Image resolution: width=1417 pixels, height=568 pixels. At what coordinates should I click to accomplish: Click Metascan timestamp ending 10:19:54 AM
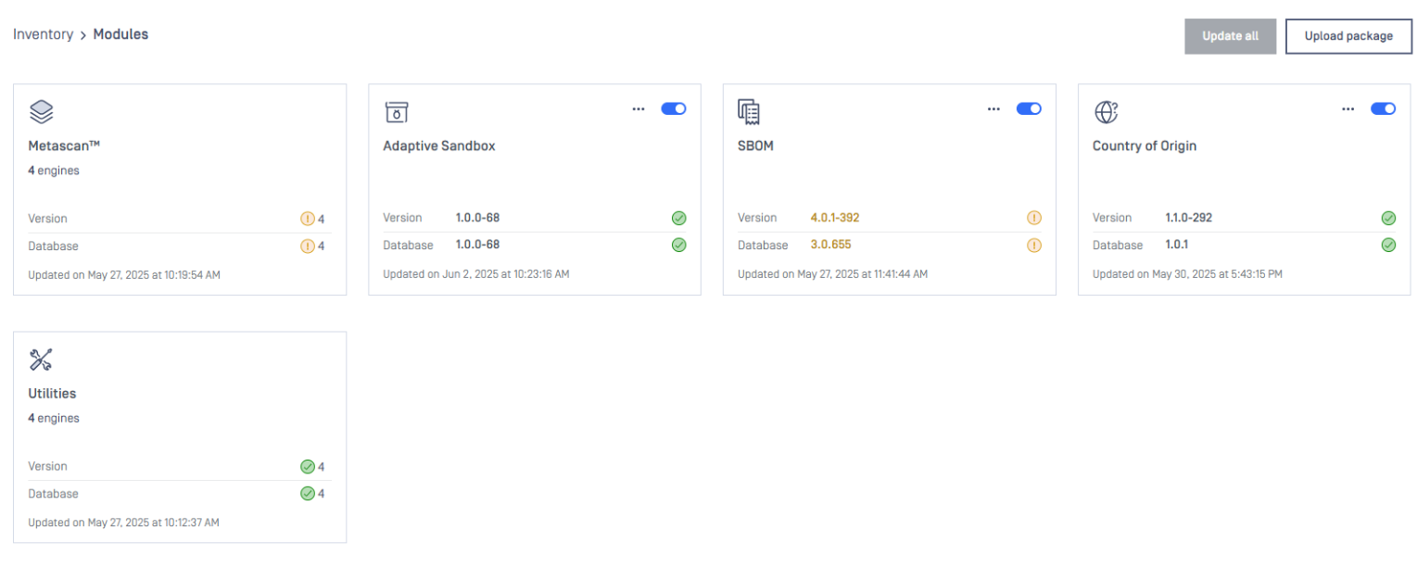124,275
